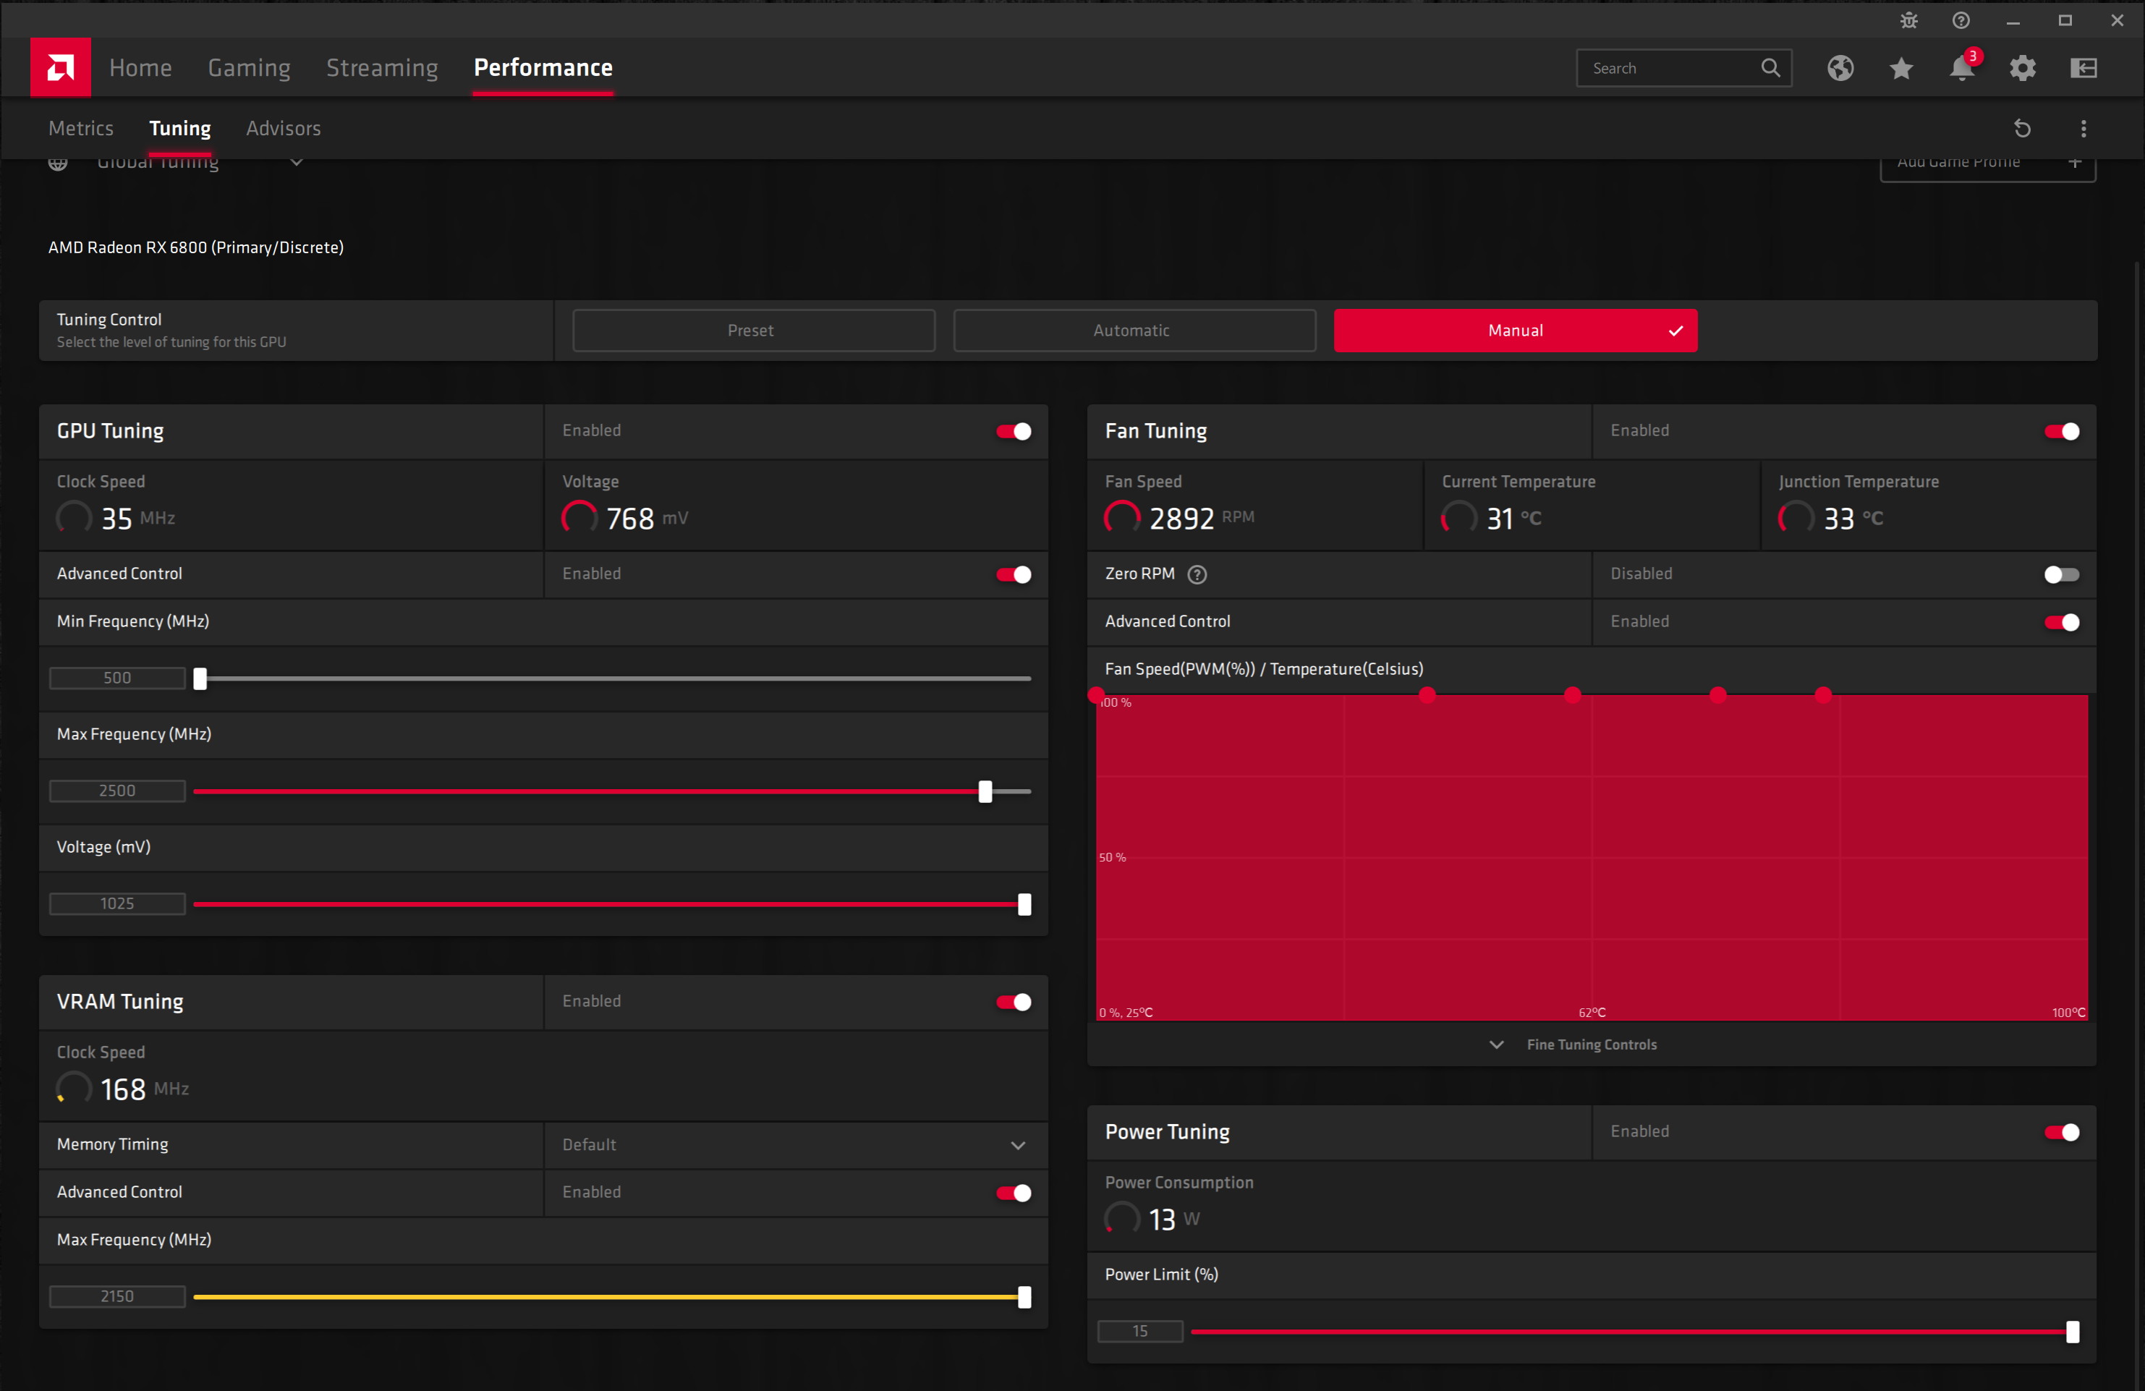Select the Performance tab

tap(543, 67)
